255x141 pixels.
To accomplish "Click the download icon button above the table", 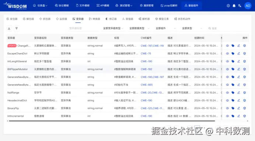I will click(x=9, y=28).
